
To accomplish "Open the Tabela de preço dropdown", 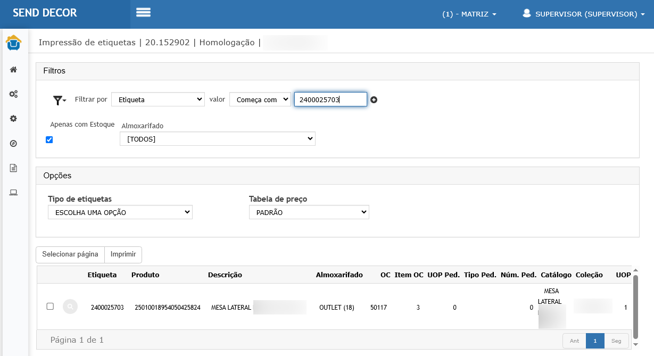I will click(309, 212).
